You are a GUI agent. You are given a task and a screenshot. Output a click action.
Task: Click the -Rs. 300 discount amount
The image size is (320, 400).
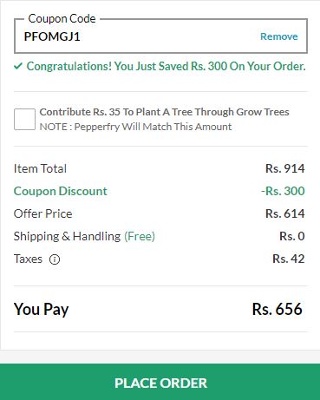pyautogui.click(x=283, y=191)
